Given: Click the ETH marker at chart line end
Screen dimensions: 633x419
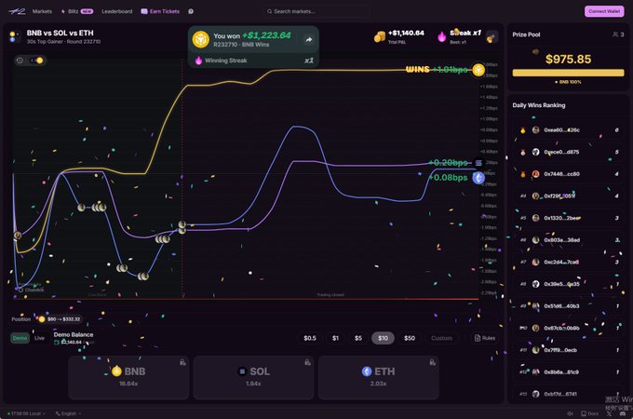Looking at the screenshot, I should tap(478, 178).
